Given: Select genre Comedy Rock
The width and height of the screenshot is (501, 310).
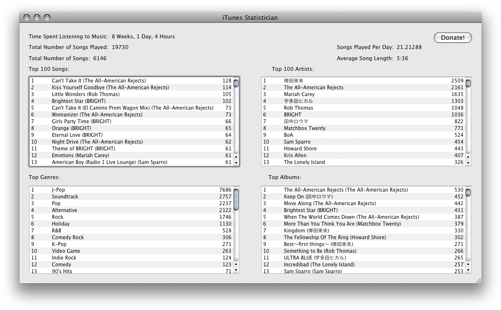Looking at the screenshot, I should click(x=132, y=237).
